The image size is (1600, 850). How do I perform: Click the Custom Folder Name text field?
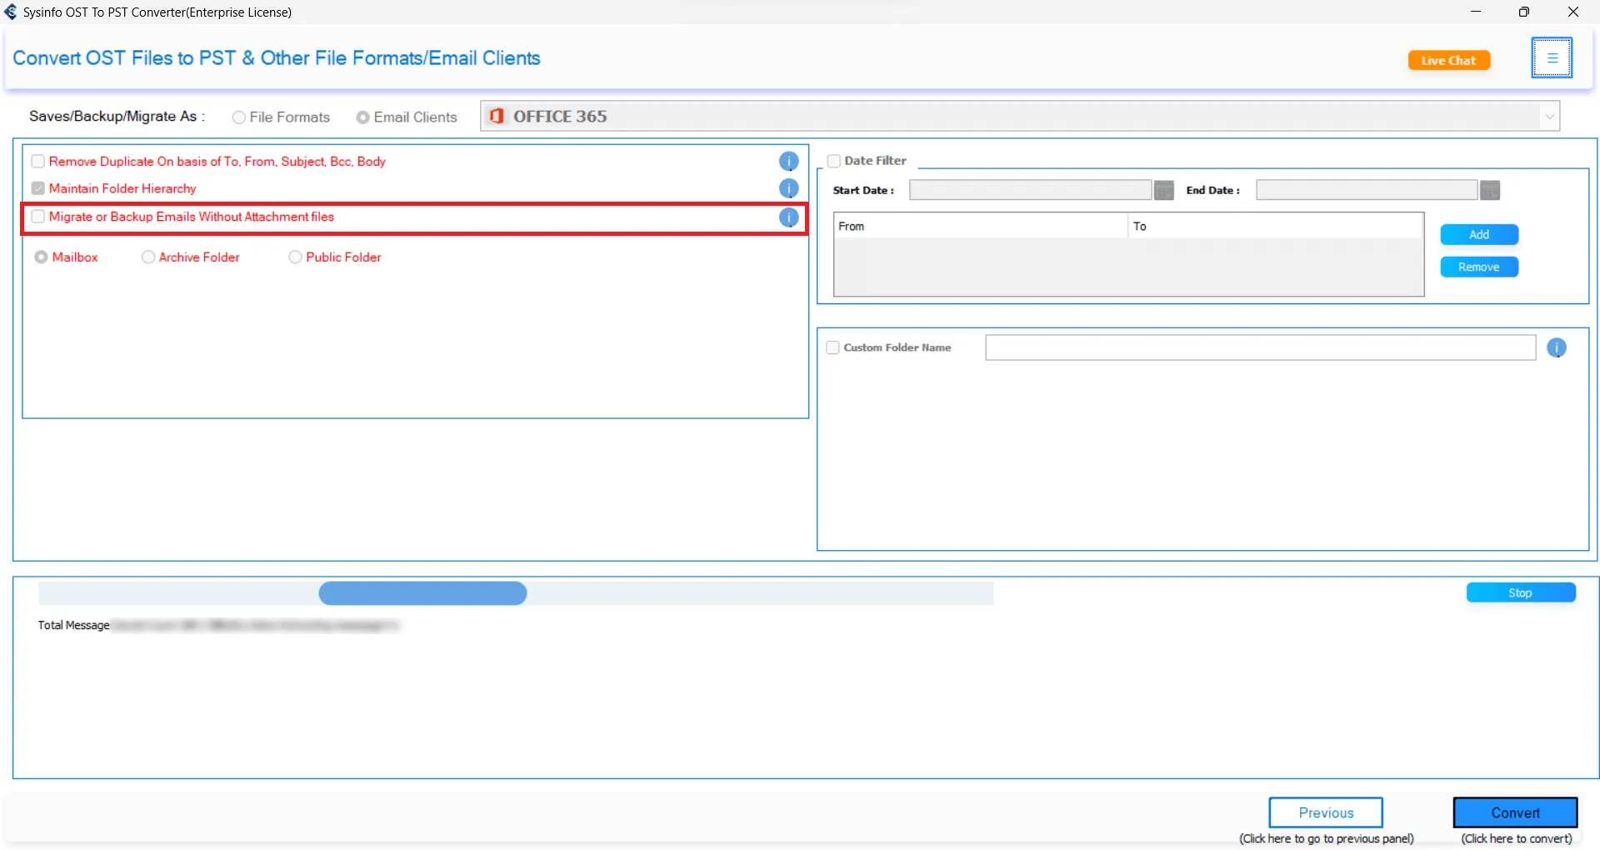point(1259,348)
